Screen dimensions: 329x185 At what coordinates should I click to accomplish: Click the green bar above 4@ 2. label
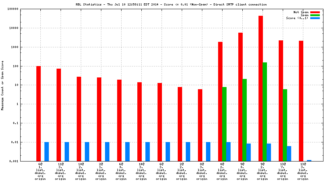coord(224,124)
